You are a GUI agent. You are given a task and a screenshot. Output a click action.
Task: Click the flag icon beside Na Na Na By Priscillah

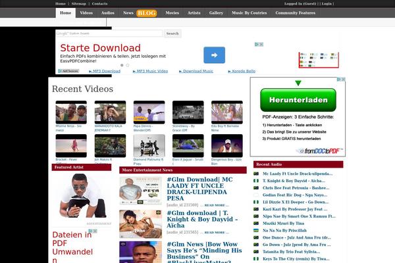click(x=256, y=230)
